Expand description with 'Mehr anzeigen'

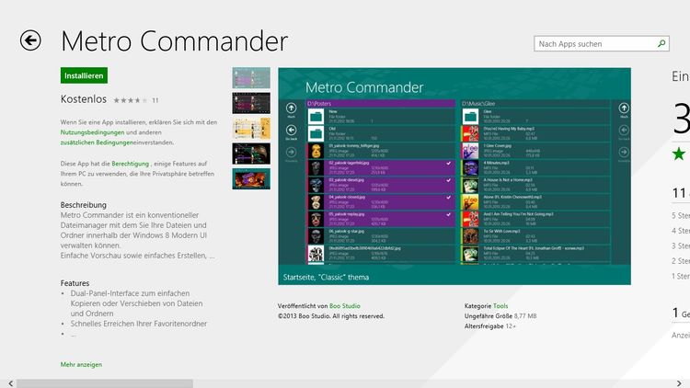pos(81,365)
